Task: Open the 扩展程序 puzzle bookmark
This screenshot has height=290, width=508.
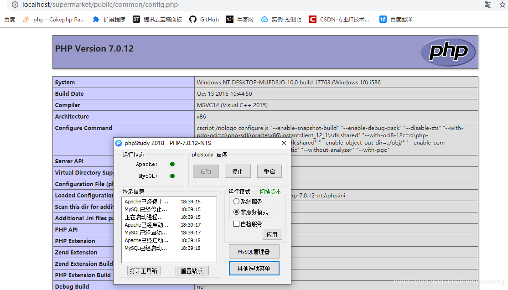Action: tap(109, 20)
